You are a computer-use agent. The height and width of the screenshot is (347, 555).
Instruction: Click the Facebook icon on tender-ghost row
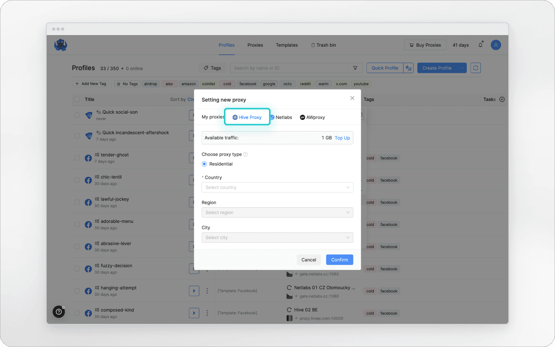[88, 158]
